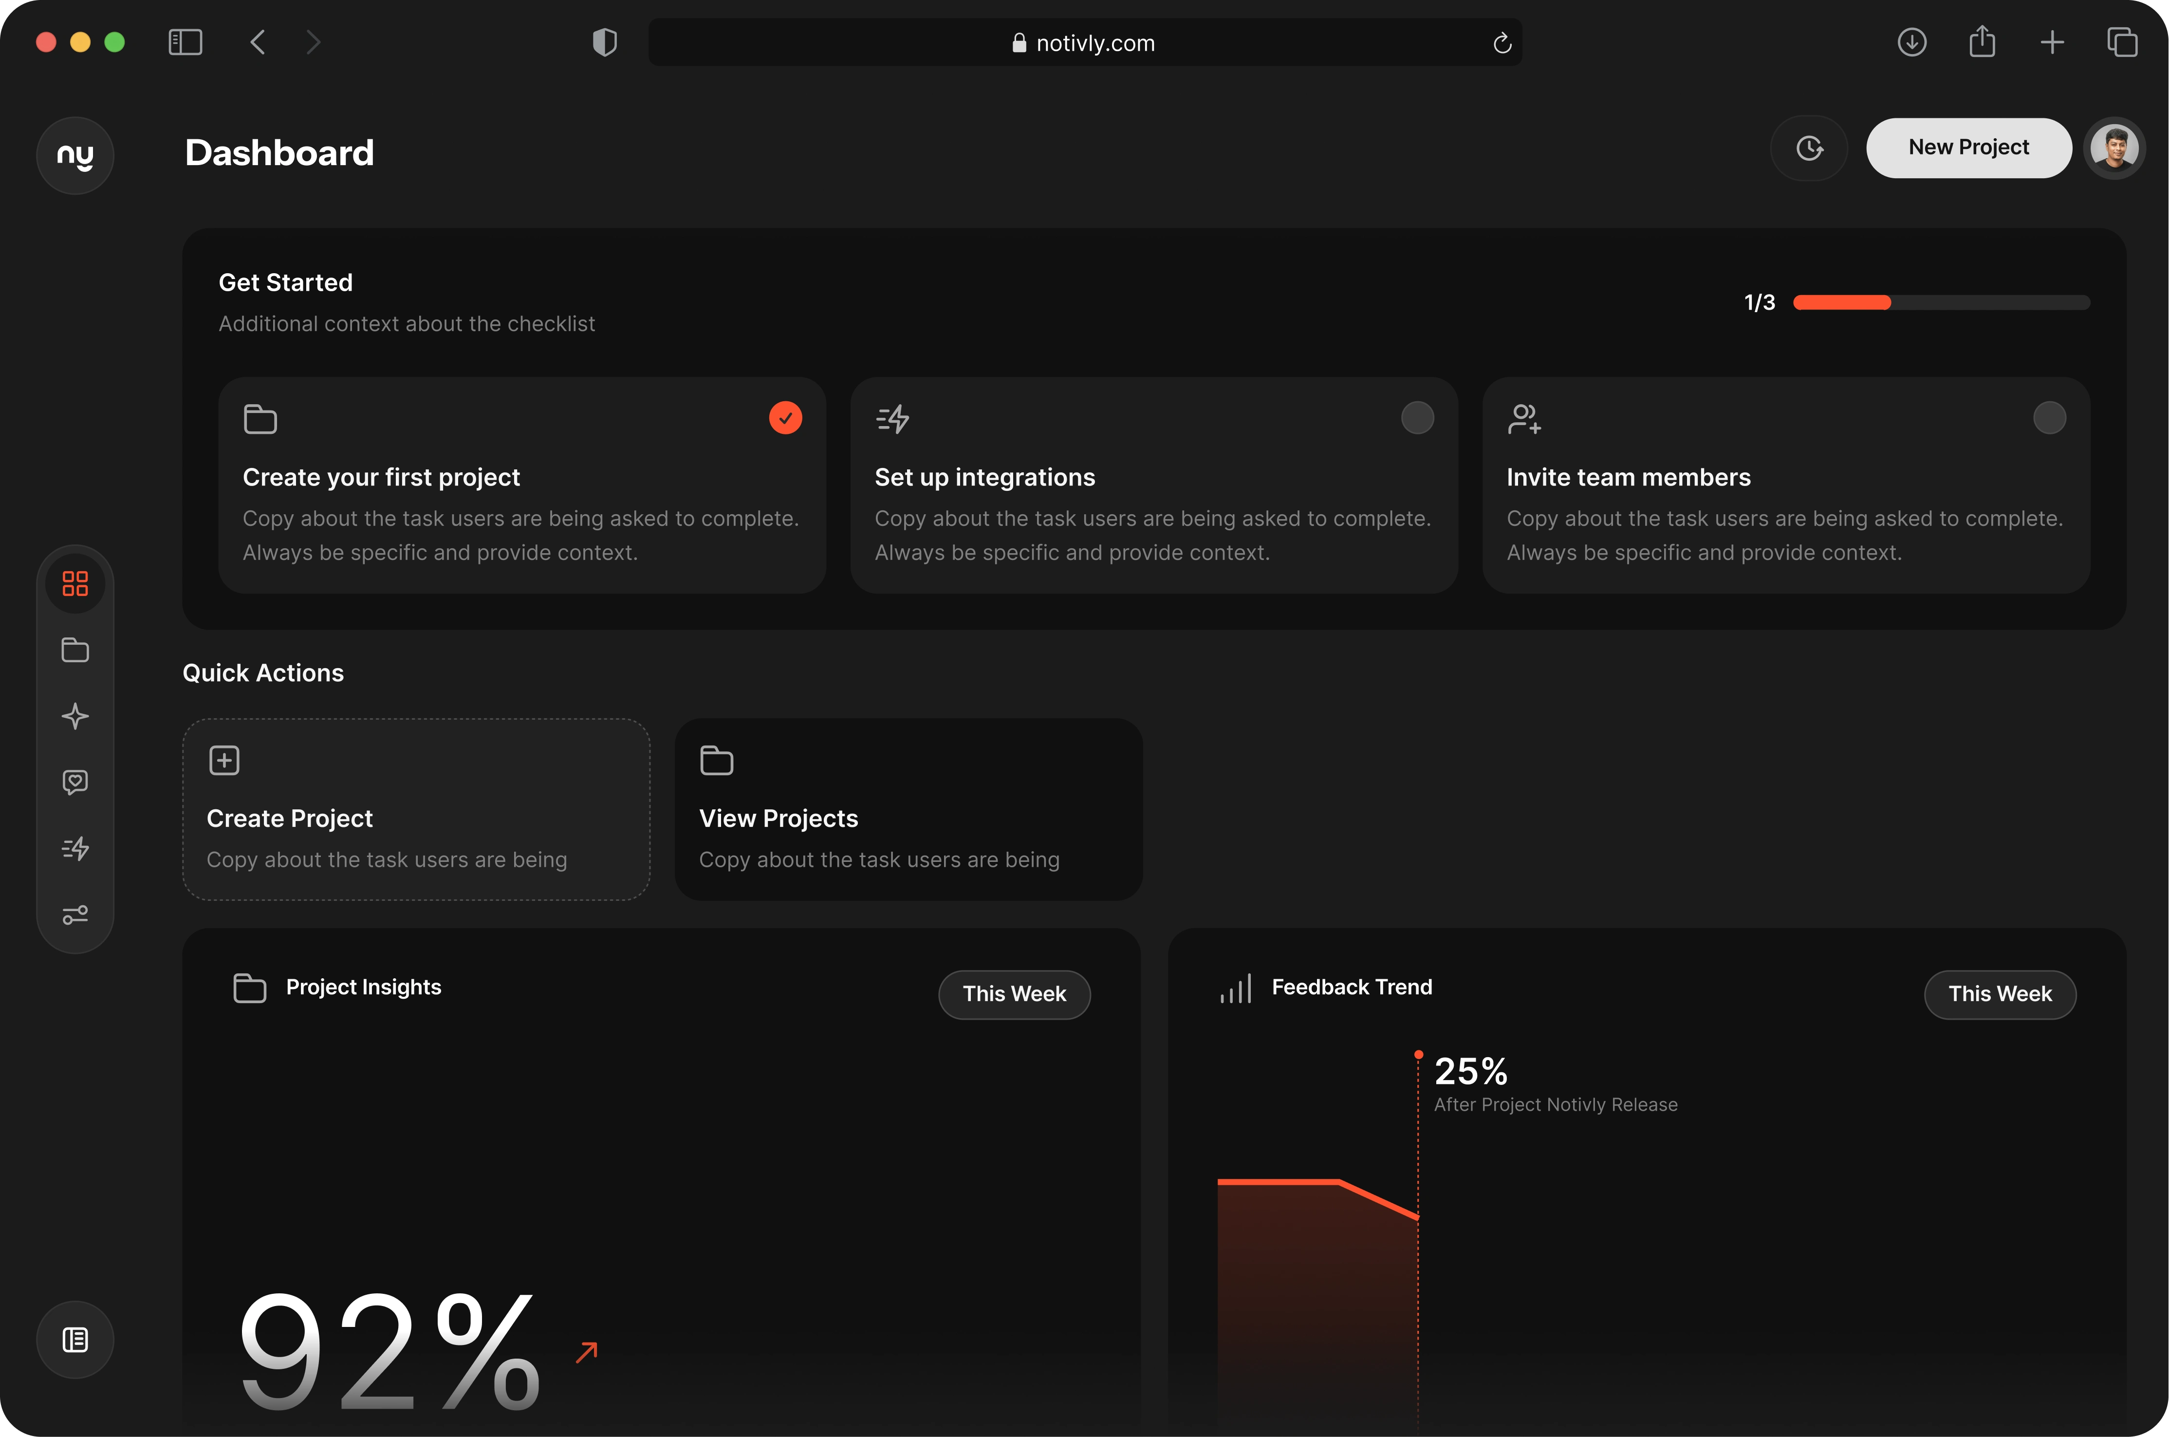Open the clock history icon near New Project
Image resolution: width=2169 pixels, height=1437 pixels.
pos(1809,148)
